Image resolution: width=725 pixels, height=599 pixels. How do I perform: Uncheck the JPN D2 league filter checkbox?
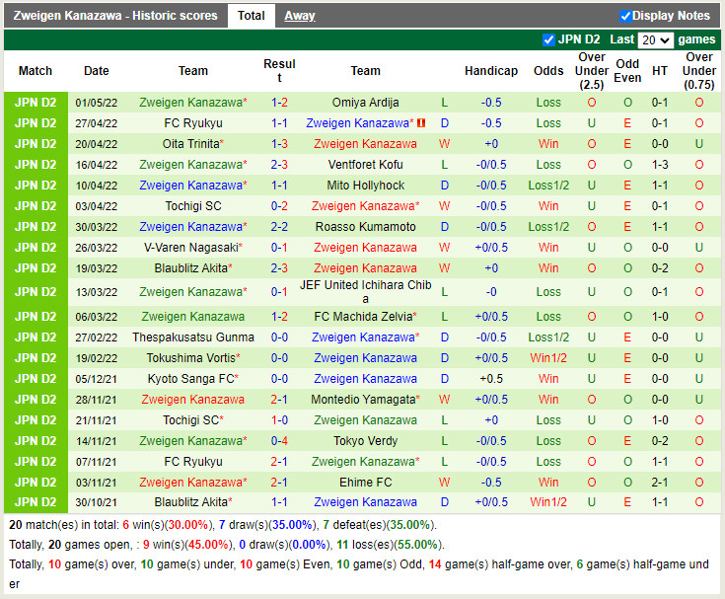coord(548,39)
